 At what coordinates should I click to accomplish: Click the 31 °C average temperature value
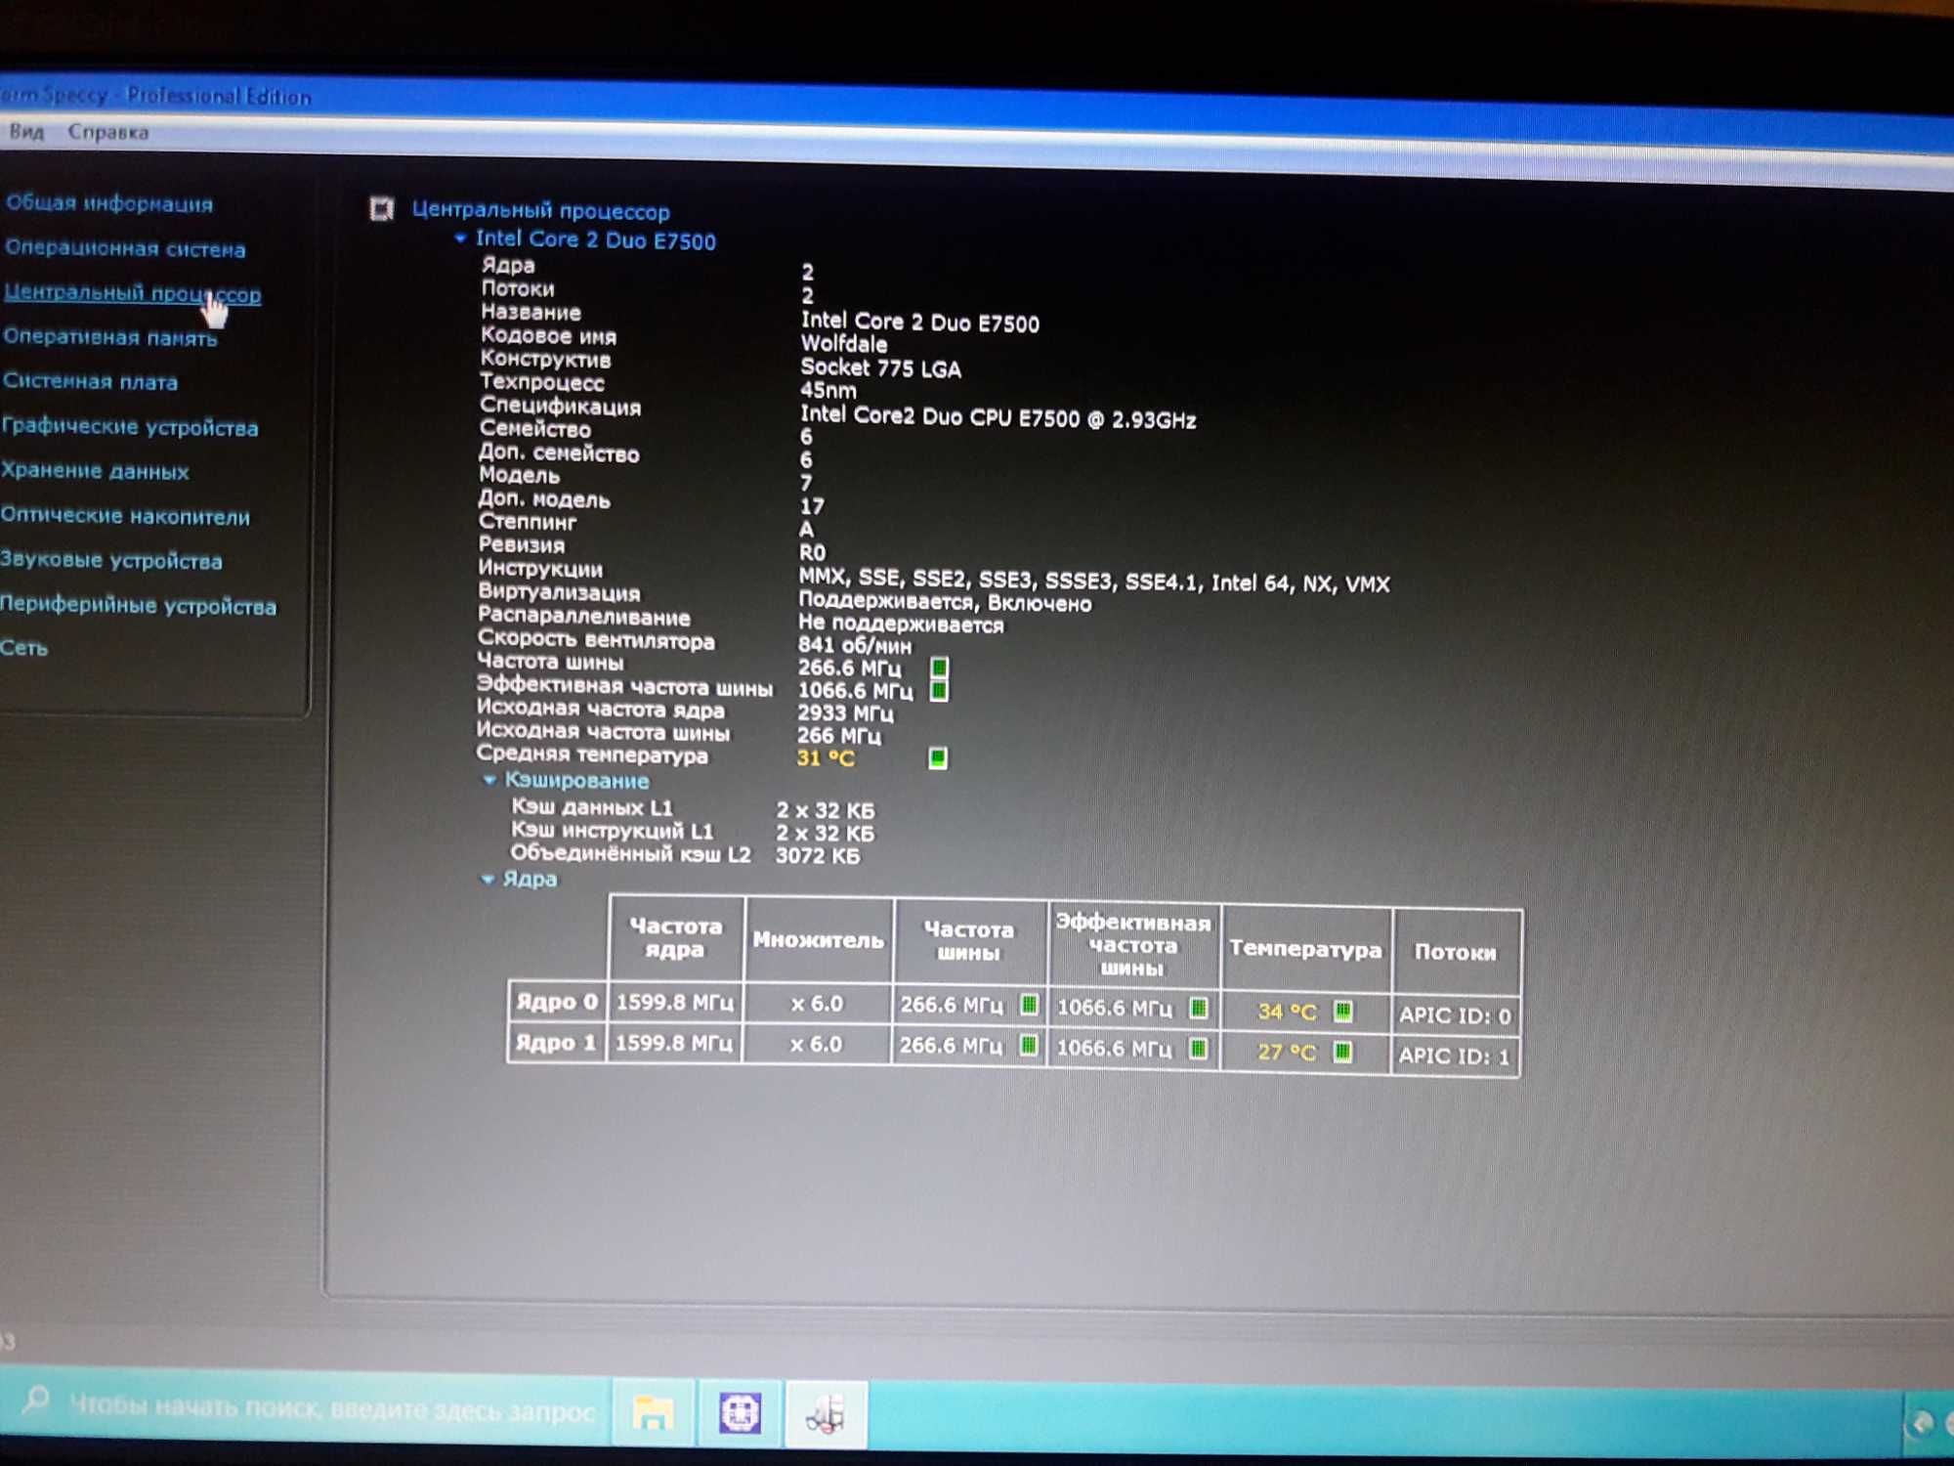[x=826, y=758]
